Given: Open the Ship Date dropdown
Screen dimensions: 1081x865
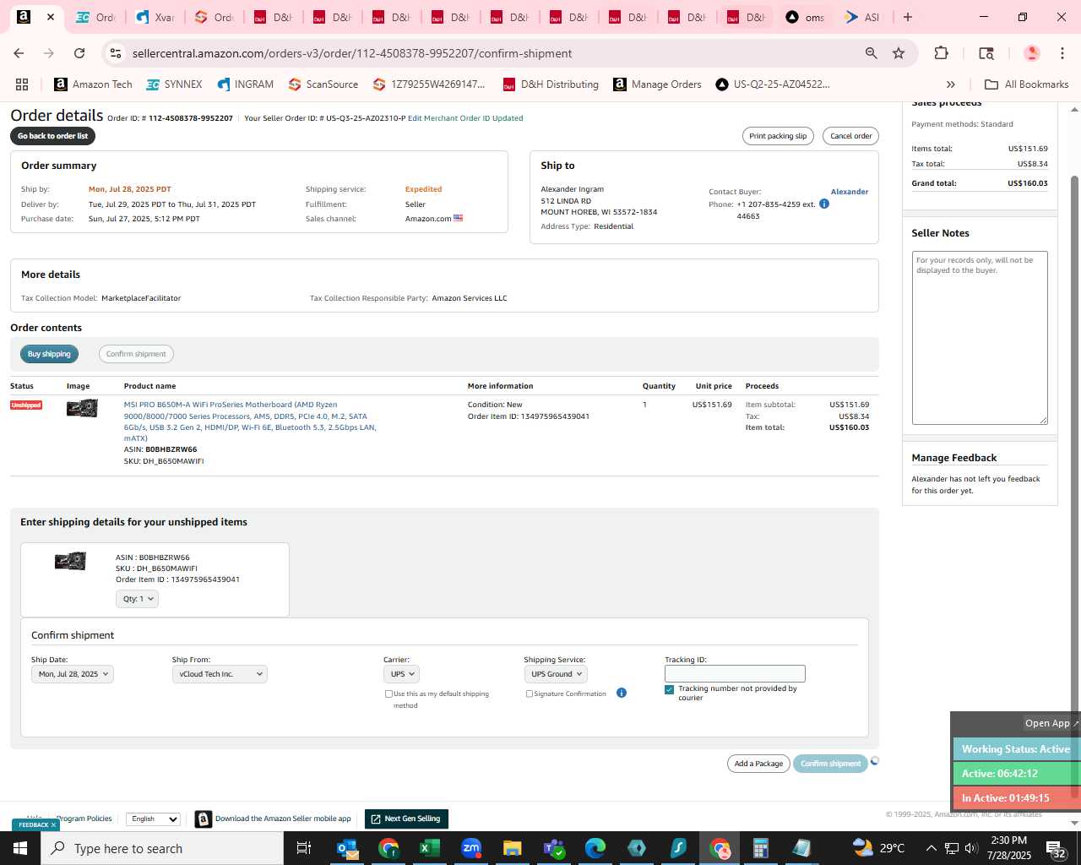Looking at the screenshot, I should click(x=72, y=674).
